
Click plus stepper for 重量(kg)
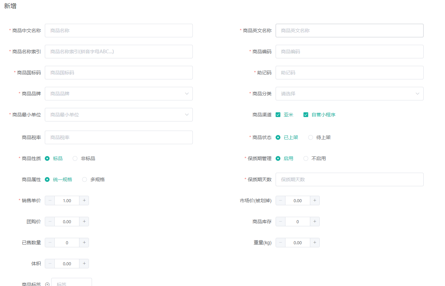(x=315, y=243)
